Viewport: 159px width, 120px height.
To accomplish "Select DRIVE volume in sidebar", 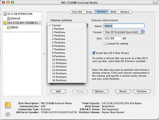I will tap(22, 28).
